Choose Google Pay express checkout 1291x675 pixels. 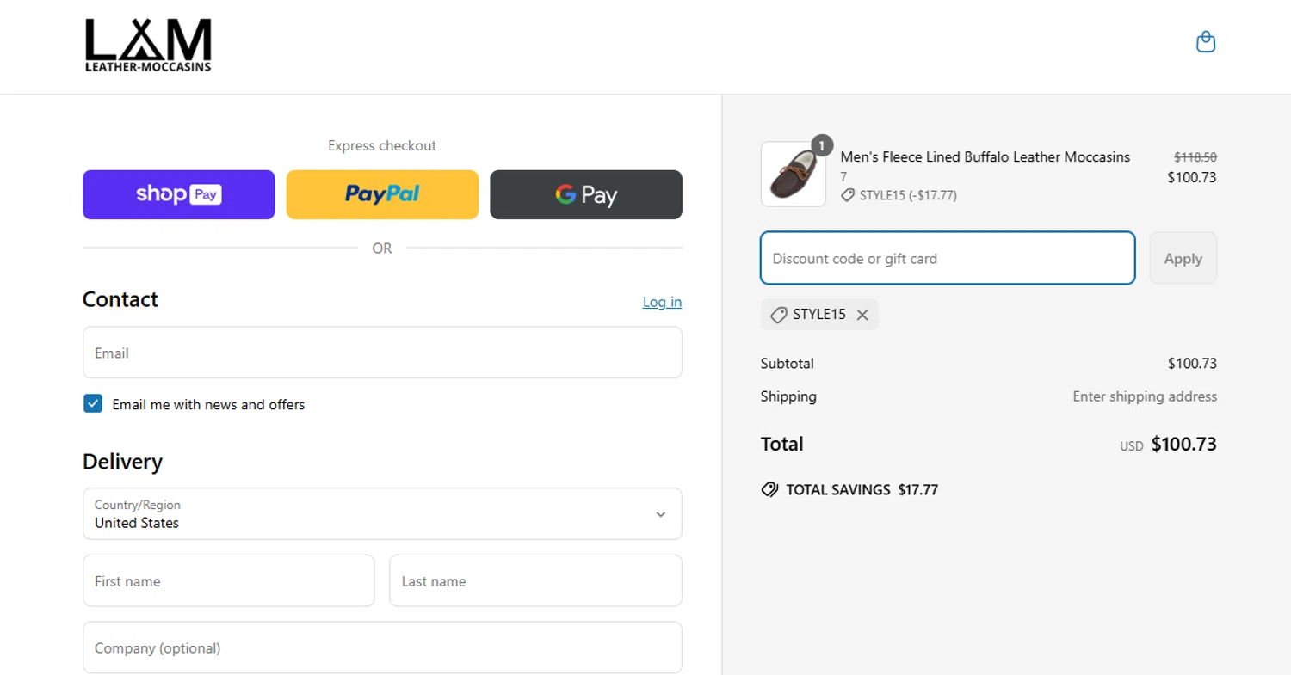[586, 194]
